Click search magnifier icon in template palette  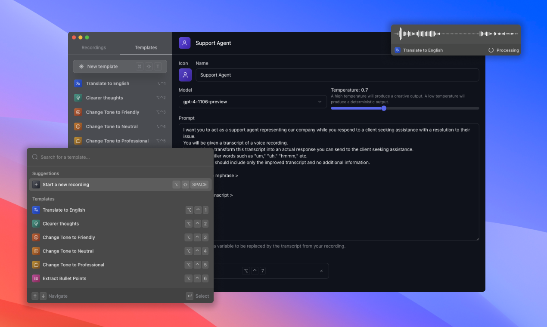[x=35, y=157]
